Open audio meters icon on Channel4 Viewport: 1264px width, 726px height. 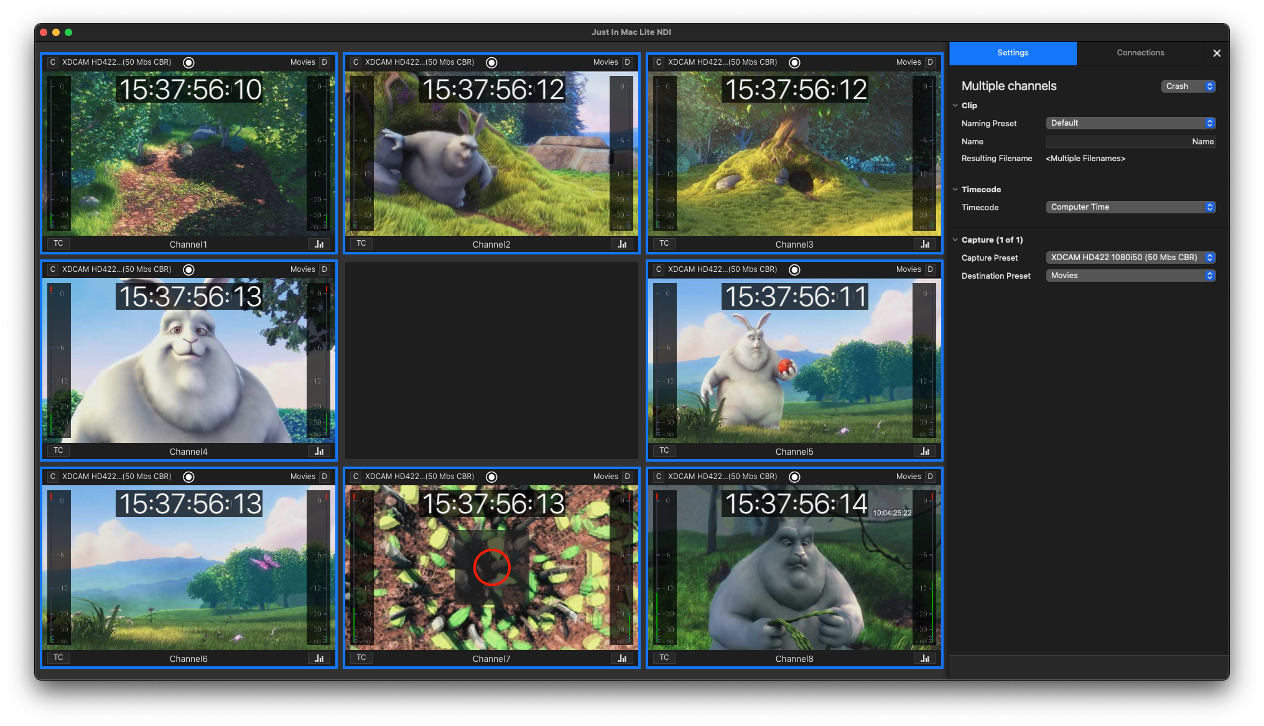click(x=319, y=451)
